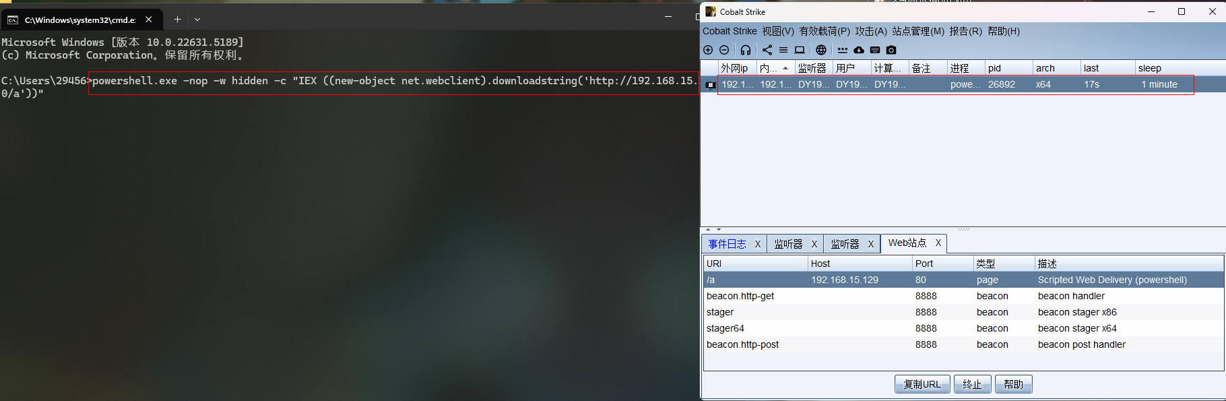Viewport: 1226px width, 401px height.
Task: Click the 帮助 button at bottom
Action: pos(1013,384)
